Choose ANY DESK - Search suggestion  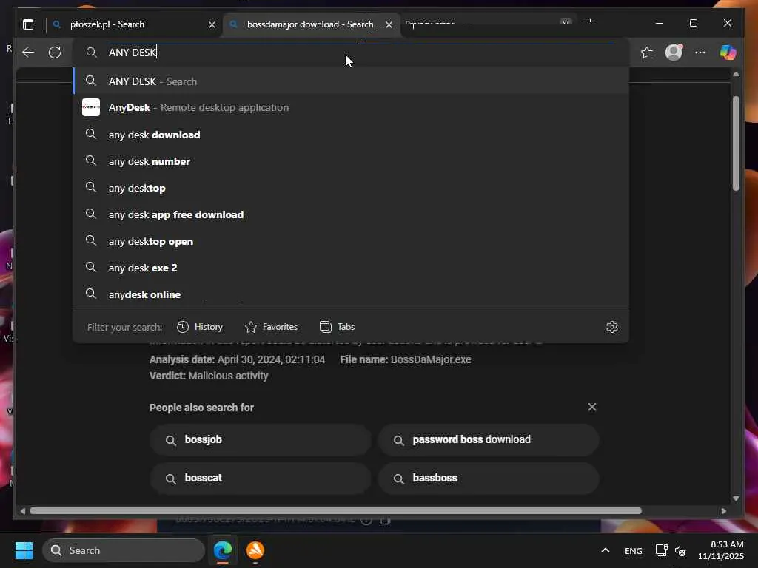tap(351, 81)
